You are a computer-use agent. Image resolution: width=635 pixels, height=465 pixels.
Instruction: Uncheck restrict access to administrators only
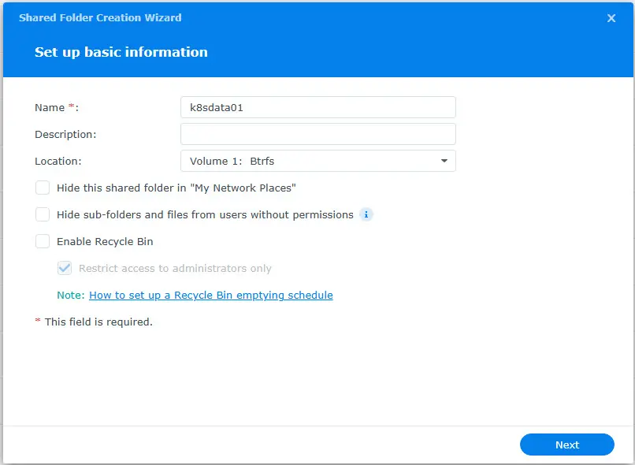pyautogui.click(x=65, y=268)
